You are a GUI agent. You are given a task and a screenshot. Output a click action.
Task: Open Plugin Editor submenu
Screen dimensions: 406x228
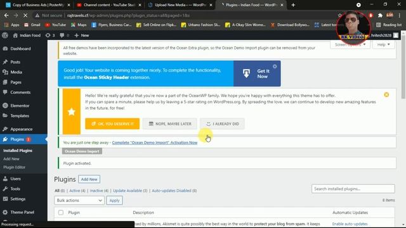pyautogui.click(x=14, y=167)
